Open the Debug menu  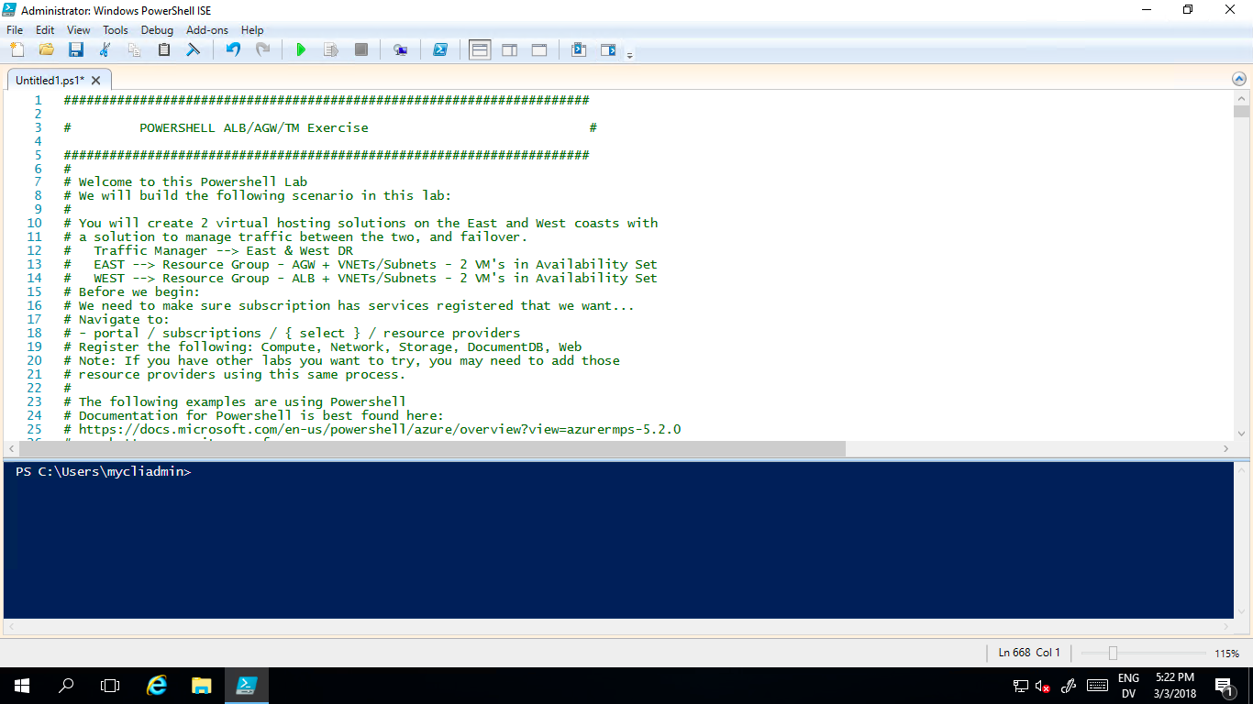tap(157, 29)
